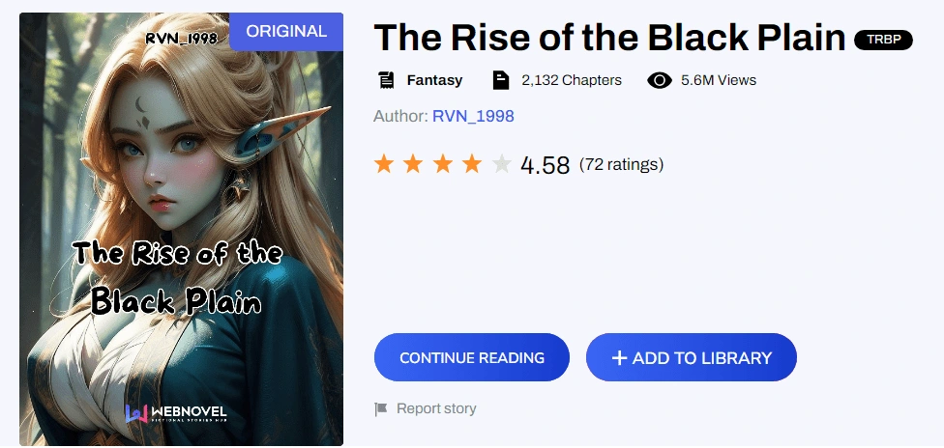The height and width of the screenshot is (448, 944).
Task: Click the report story flag icon
Action: tap(381, 409)
